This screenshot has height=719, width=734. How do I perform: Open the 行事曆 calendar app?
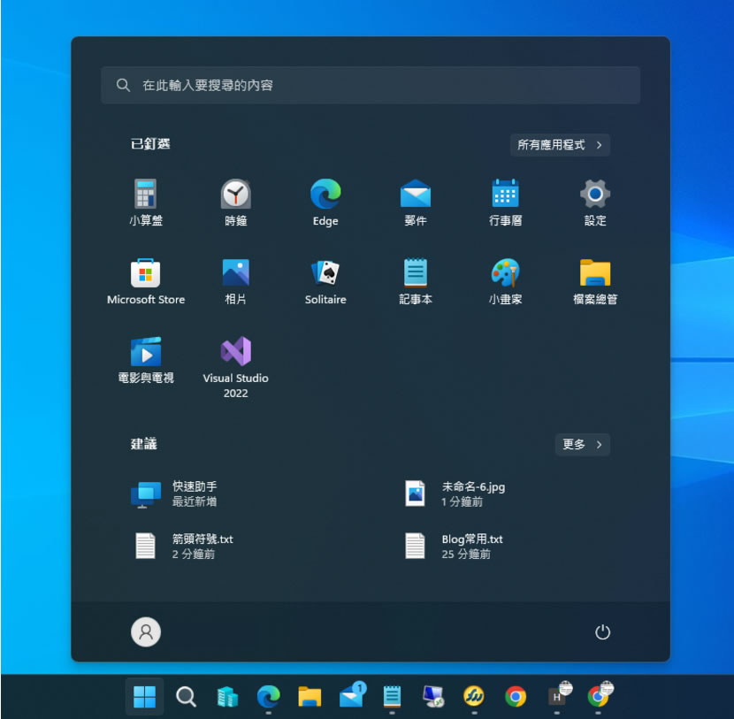pyautogui.click(x=505, y=203)
